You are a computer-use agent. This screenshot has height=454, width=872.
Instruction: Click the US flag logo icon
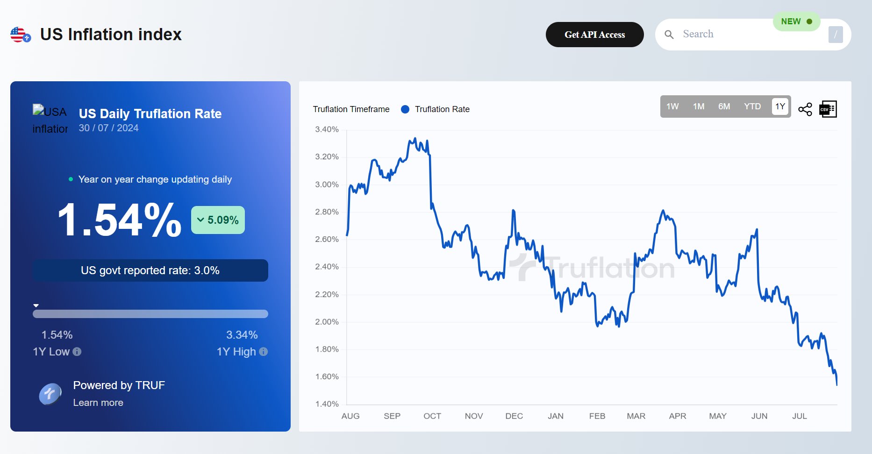(x=20, y=35)
